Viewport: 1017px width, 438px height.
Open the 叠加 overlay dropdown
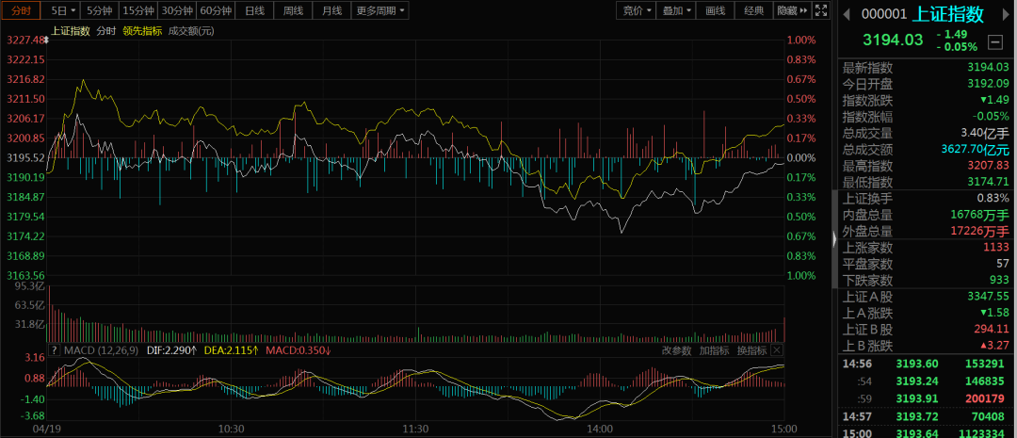(674, 10)
